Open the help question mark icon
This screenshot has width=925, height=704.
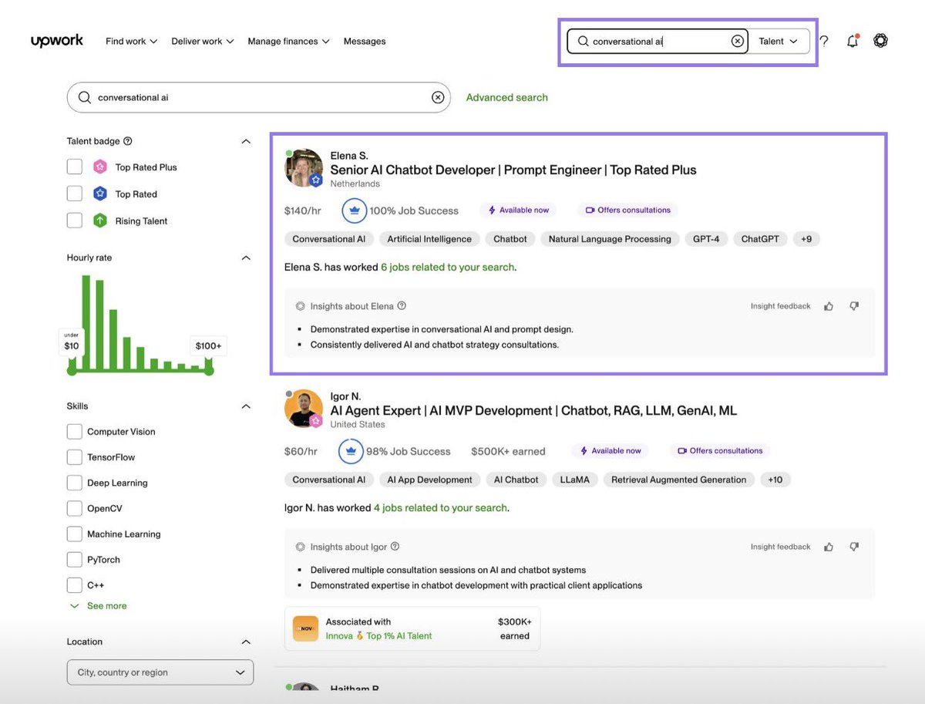[x=824, y=42]
